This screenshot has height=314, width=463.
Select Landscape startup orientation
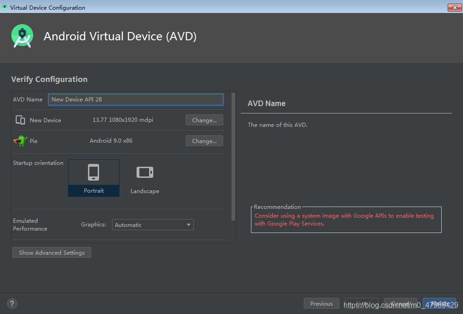coord(144,178)
